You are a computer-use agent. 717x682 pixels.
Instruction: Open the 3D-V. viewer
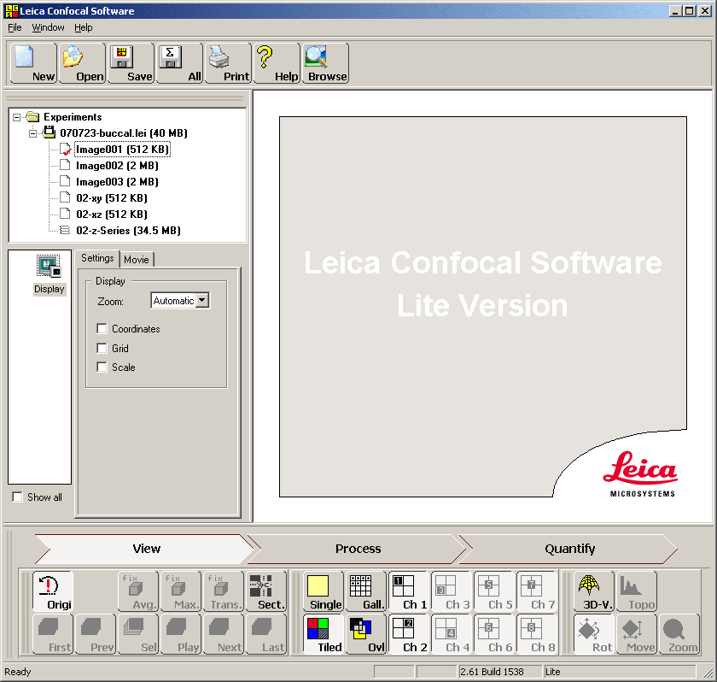[593, 591]
